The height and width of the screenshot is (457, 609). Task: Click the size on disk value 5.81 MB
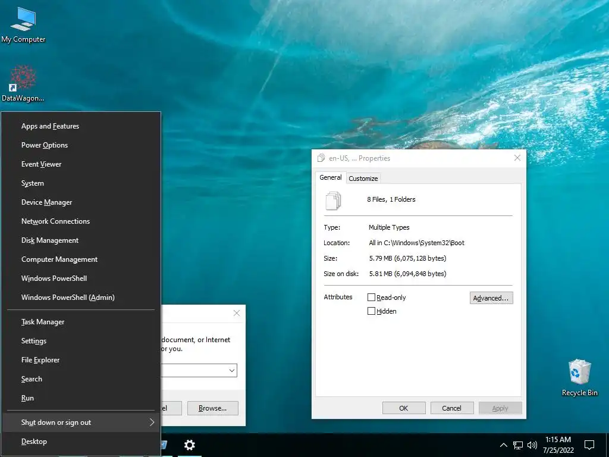click(407, 274)
